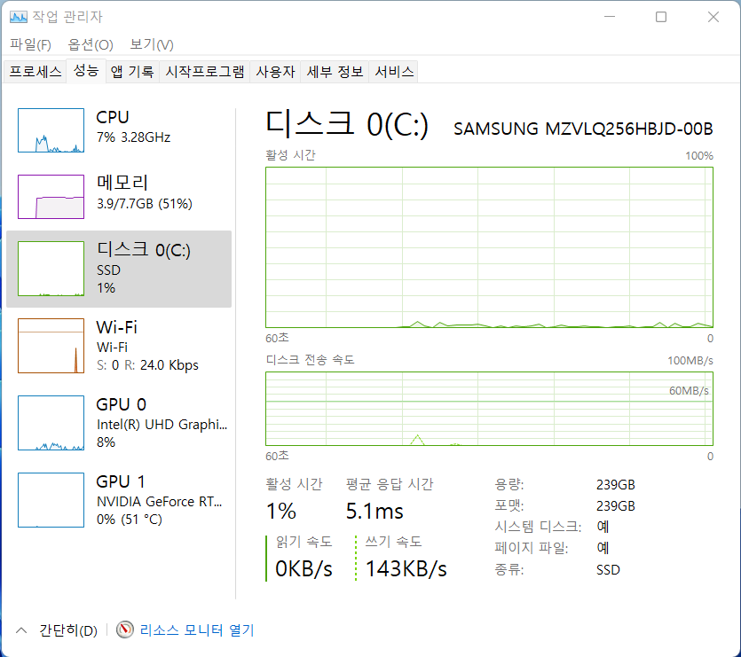Screen dimensions: 741x657
Task: Open the 시작프로그램 tab
Action: coord(205,72)
